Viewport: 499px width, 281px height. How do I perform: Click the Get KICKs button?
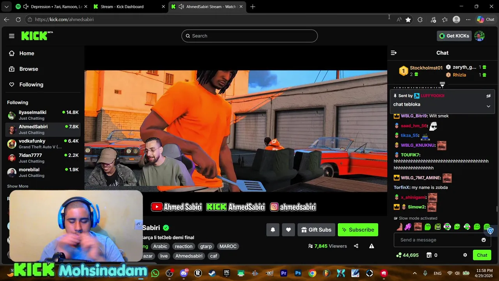[454, 36]
